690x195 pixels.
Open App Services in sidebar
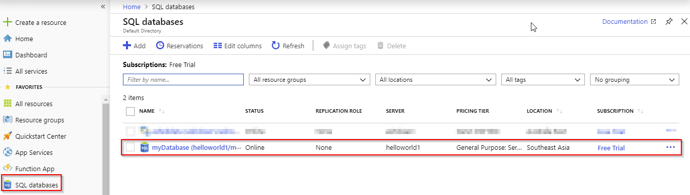tap(34, 152)
